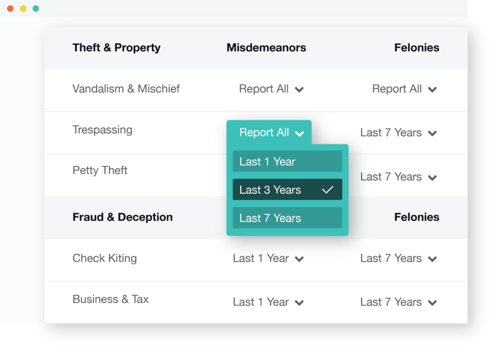Open Vandalism & Mischief felonies dropdown

404,89
